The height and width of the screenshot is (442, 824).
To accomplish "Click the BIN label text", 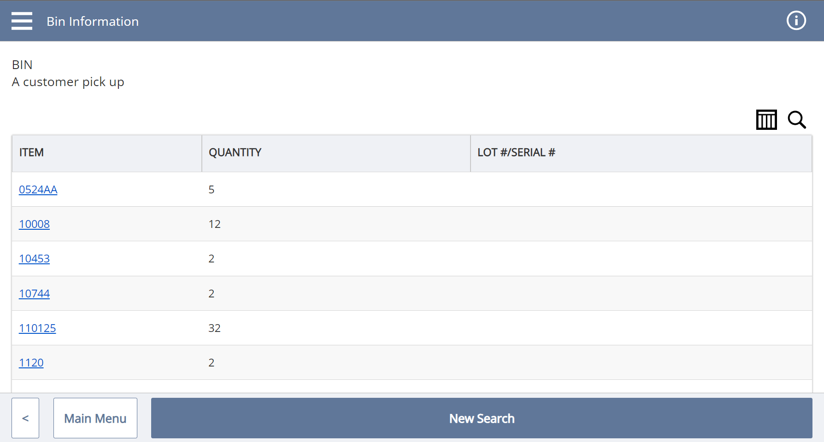I will [x=22, y=64].
